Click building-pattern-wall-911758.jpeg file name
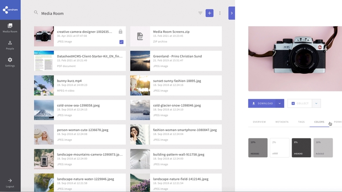This screenshot has width=342, height=192. (179, 155)
